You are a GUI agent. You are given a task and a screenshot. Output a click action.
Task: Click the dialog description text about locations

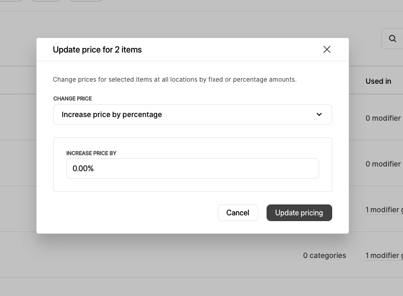point(175,80)
